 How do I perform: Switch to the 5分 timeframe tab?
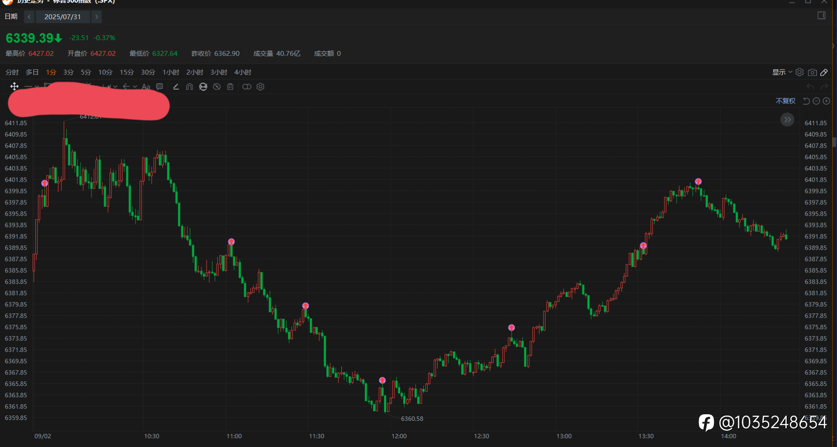point(86,72)
